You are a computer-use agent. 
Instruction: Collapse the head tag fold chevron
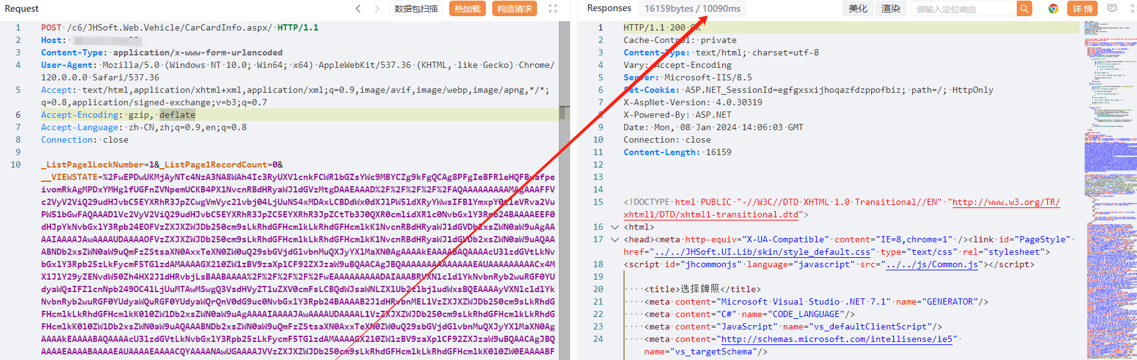[x=615, y=240]
